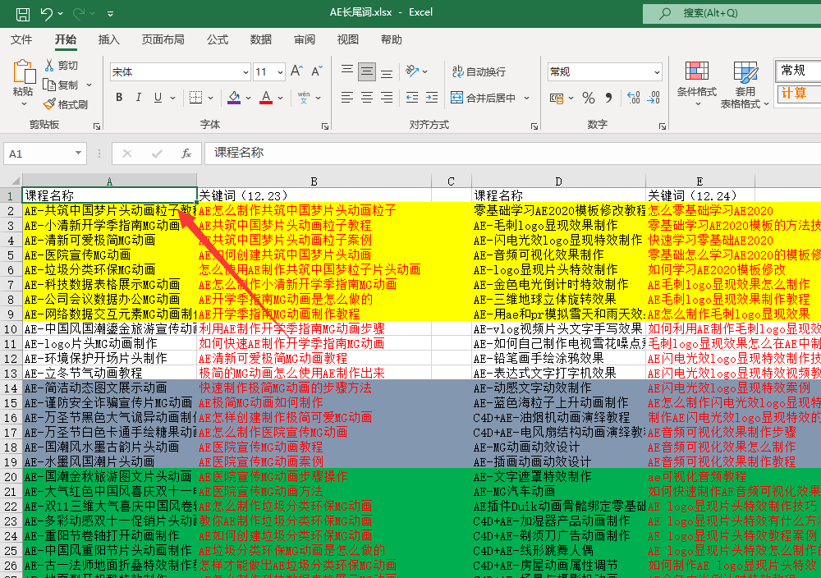This screenshot has height=578, width=821.
Task: Click Merge and Center (合并后居中)
Action: point(484,98)
